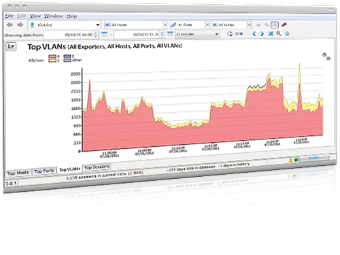This screenshot has width=340, height=255.
Task: Click the version 5.8.1 label
Action: pos(12,183)
